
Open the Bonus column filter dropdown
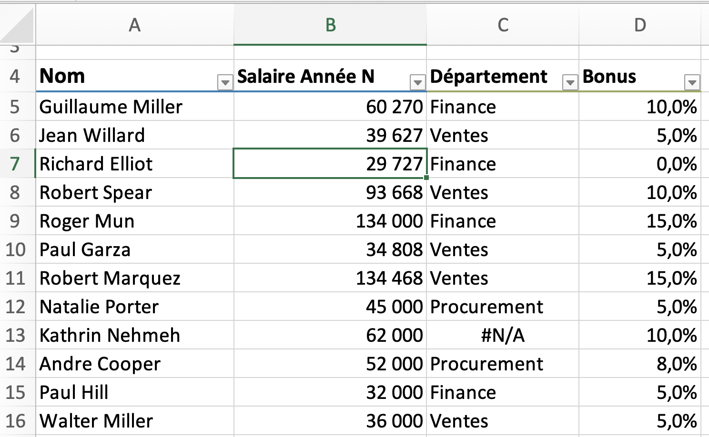pos(691,81)
